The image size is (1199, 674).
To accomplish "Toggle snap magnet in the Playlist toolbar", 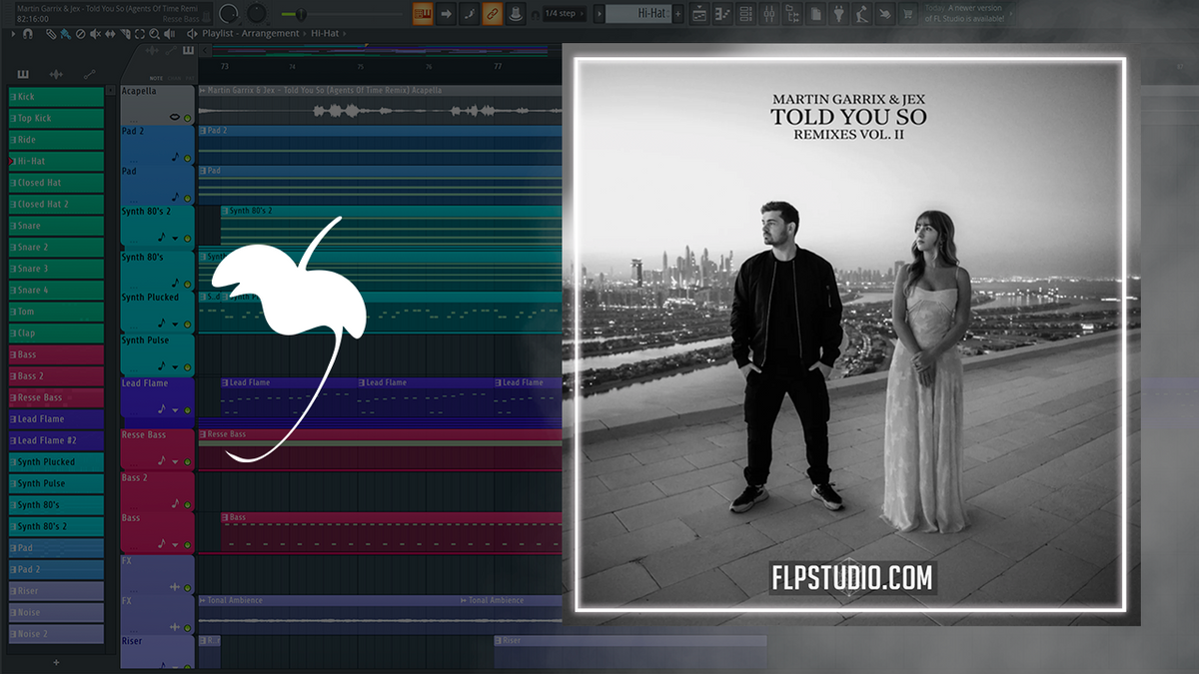I will pos(27,34).
